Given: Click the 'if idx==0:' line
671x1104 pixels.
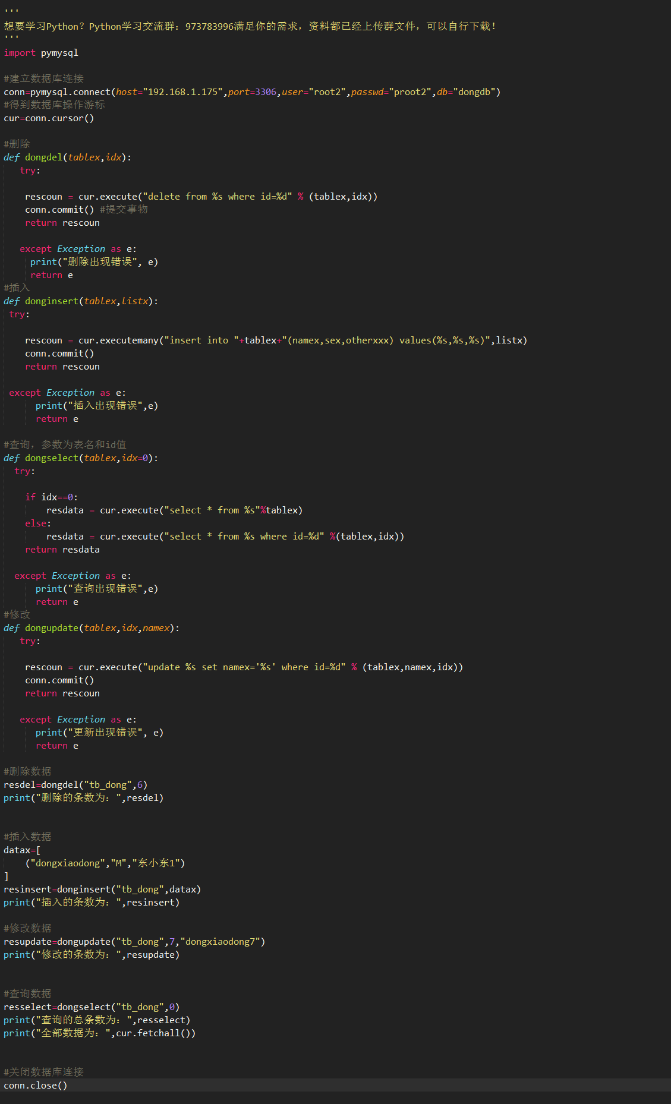Looking at the screenshot, I should pyautogui.click(x=52, y=497).
